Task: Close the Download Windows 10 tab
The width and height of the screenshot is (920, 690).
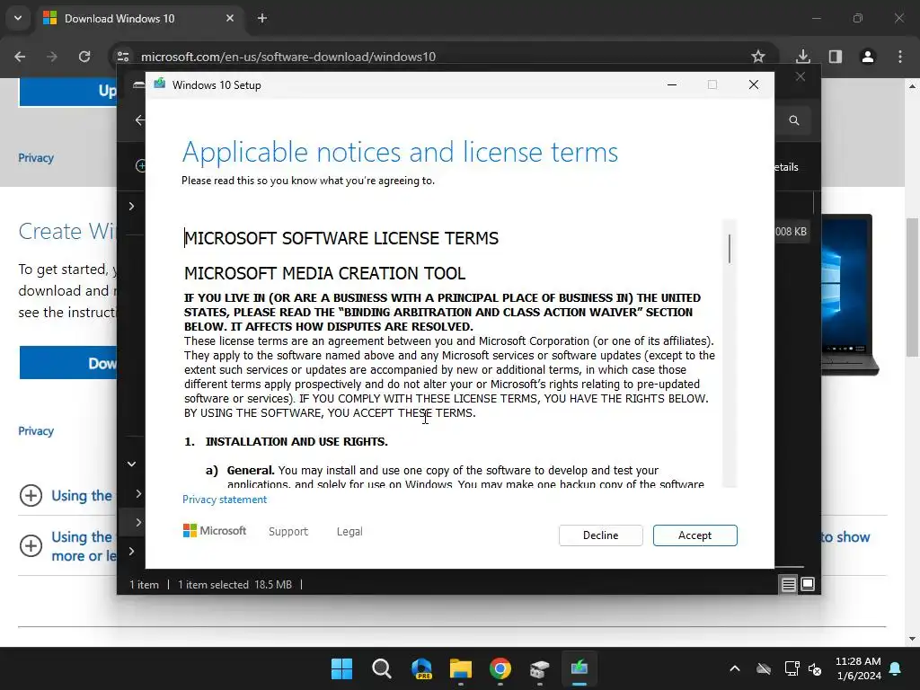Action: tap(230, 18)
